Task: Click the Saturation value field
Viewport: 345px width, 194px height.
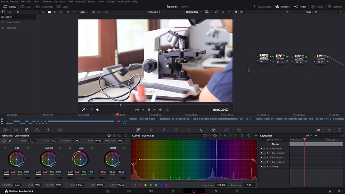Action: (249, 185)
